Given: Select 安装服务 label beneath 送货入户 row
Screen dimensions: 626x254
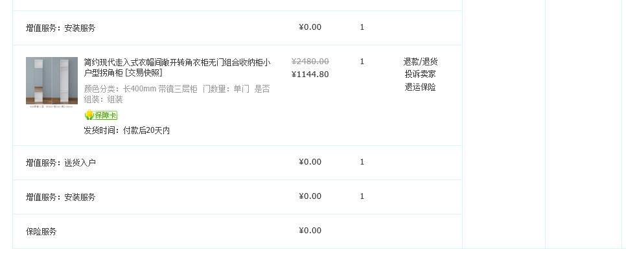Looking at the screenshot, I should point(61,197).
